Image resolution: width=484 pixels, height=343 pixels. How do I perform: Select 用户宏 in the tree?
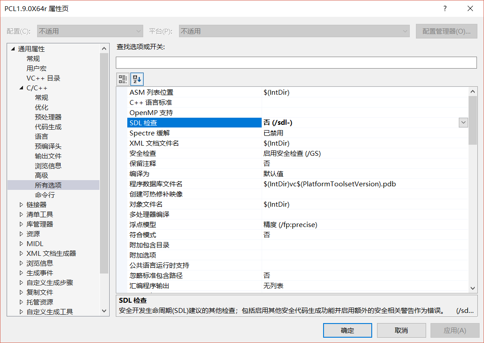coord(36,68)
